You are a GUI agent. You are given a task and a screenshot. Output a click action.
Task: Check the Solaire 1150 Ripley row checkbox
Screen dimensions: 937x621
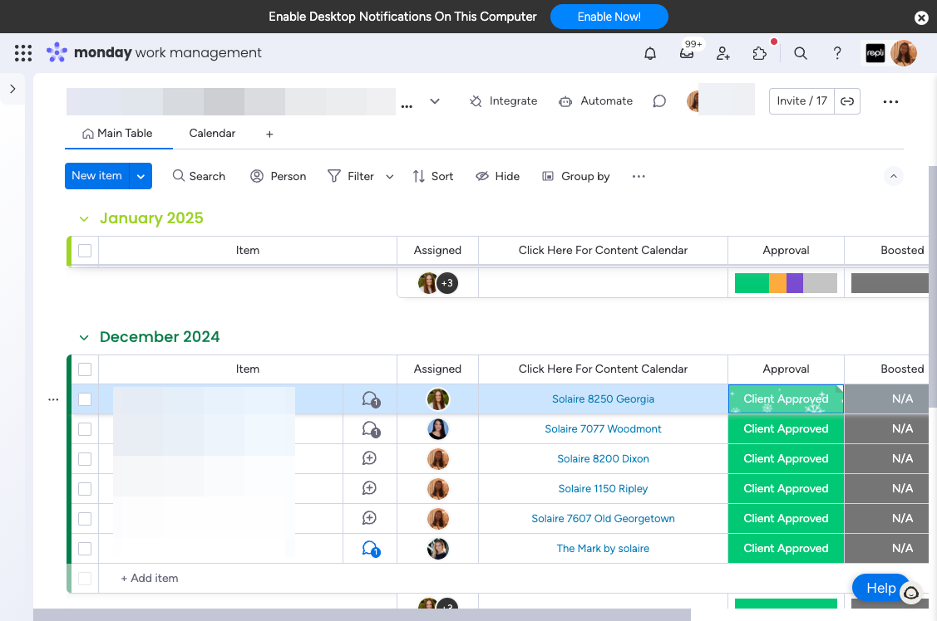click(85, 488)
